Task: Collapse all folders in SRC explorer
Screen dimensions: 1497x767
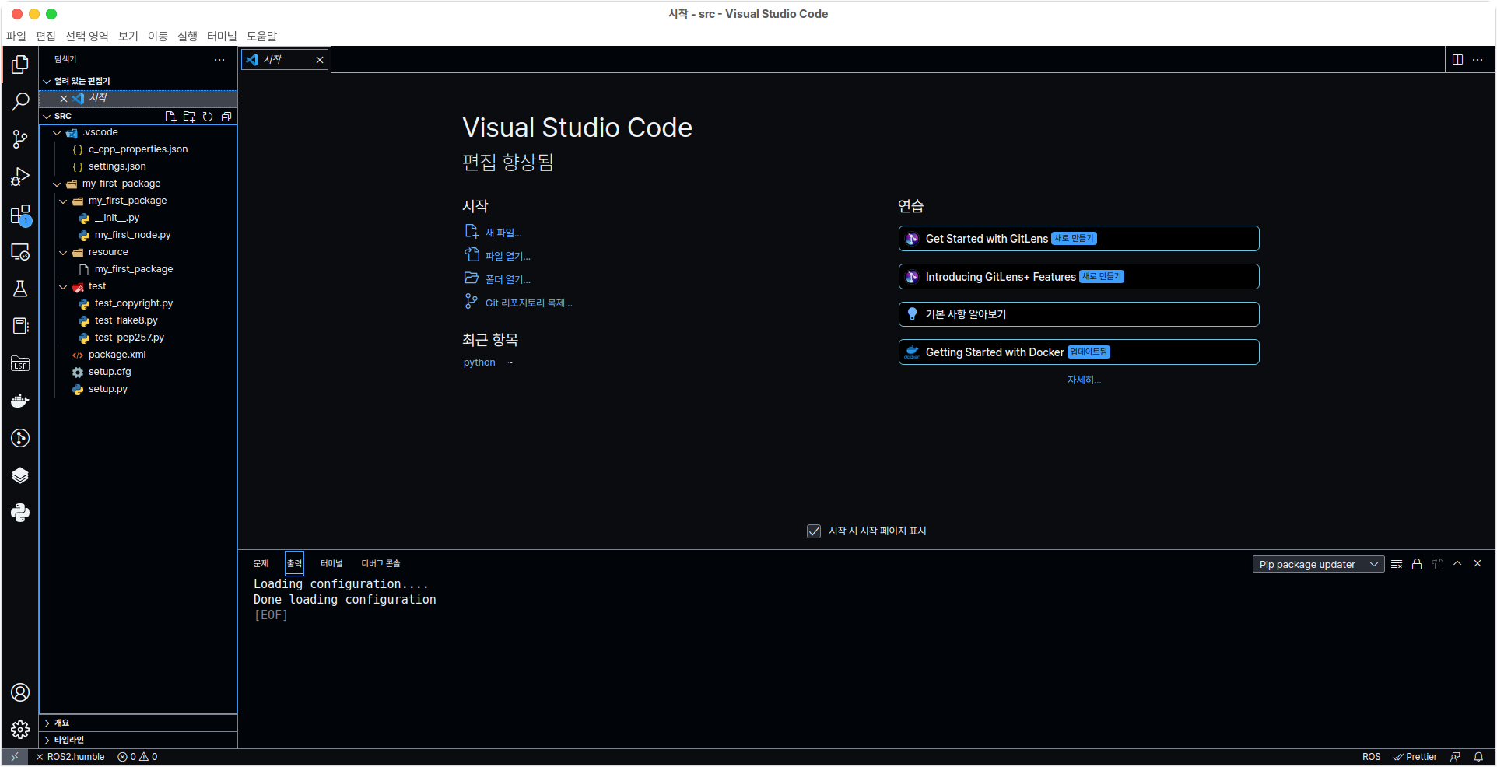Action: click(x=226, y=117)
